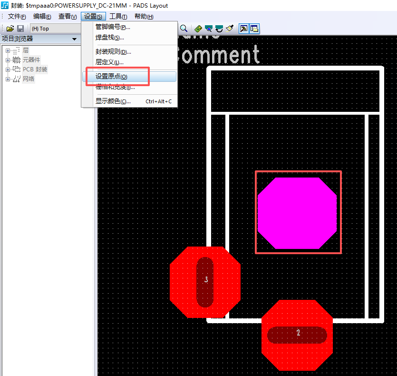
Task: Click the PCB 封装 decal tree icon
Action: pyautogui.click(x=17, y=69)
